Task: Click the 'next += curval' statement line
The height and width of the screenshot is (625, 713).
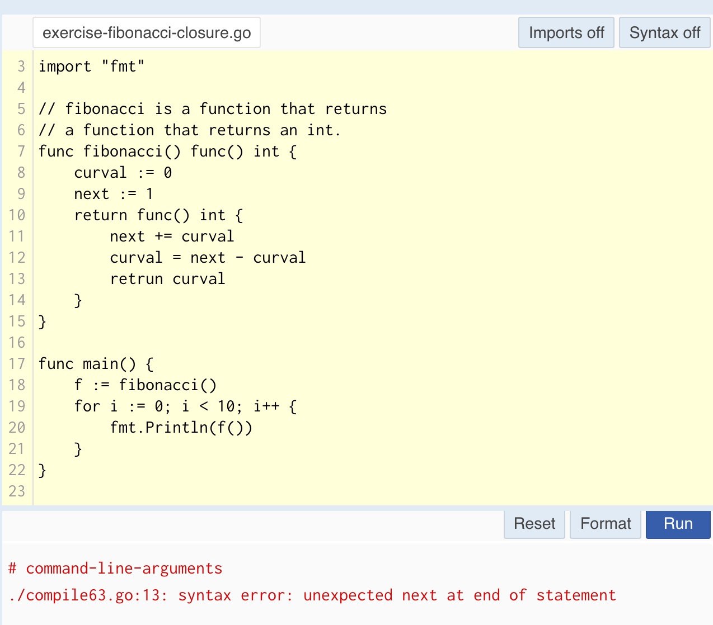Action: pyautogui.click(x=172, y=236)
